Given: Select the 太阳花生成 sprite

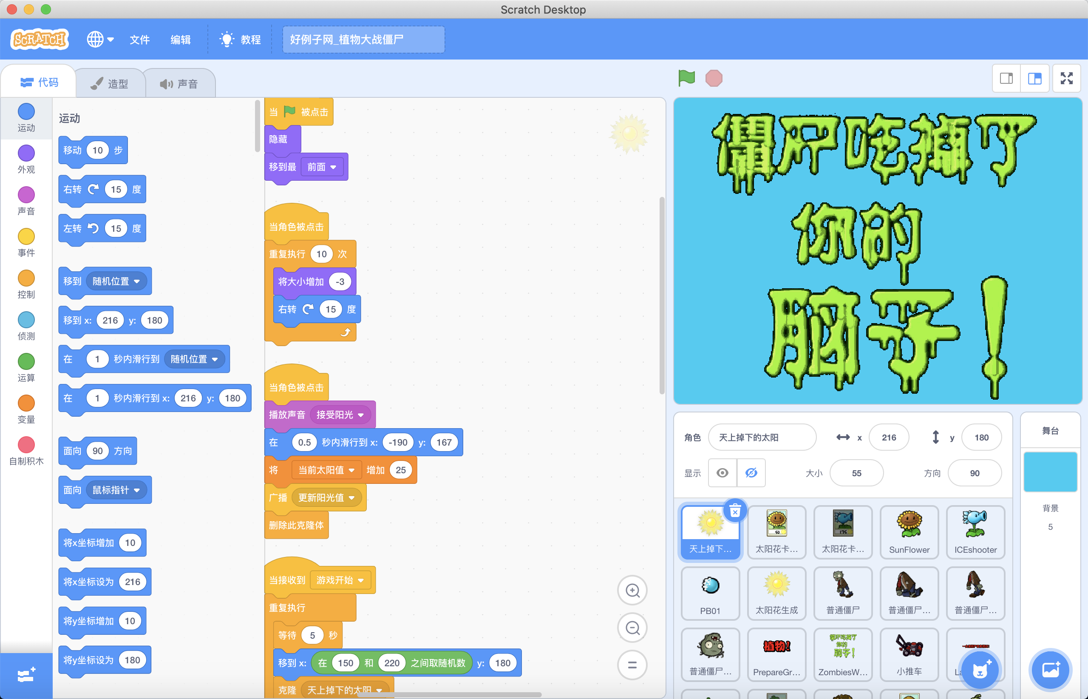Looking at the screenshot, I should tap(777, 594).
